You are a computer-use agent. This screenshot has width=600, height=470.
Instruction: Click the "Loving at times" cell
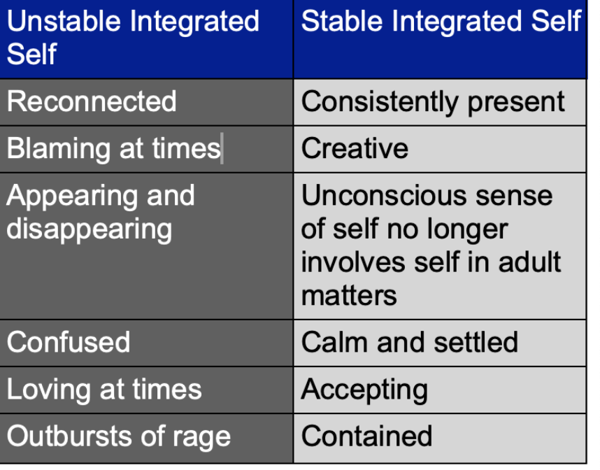pos(146,390)
